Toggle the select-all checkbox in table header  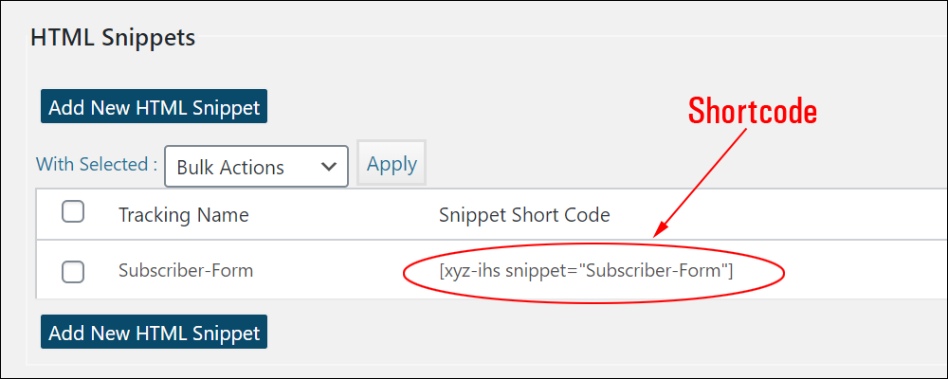pyautogui.click(x=73, y=212)
